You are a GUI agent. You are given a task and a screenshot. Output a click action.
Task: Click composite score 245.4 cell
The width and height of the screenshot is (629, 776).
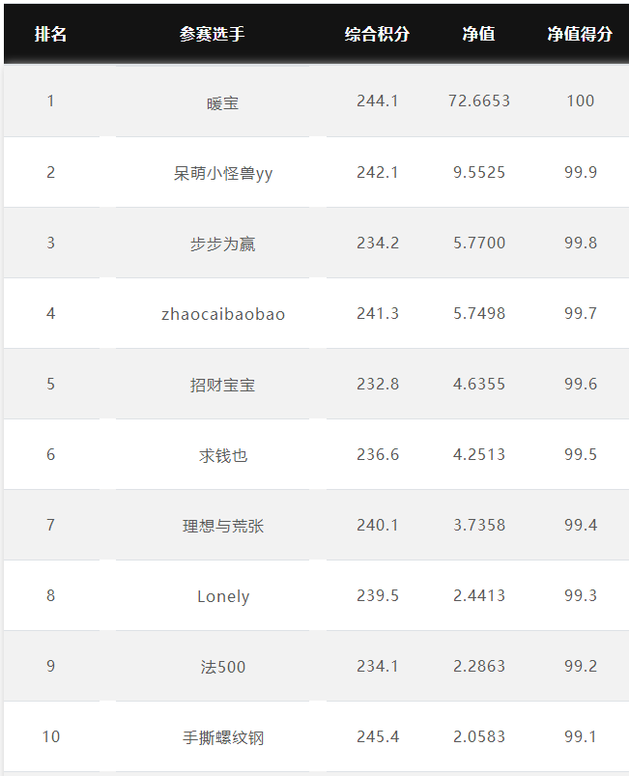pos(378,736)
